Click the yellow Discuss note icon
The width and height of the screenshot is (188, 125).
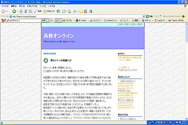pyautogui.click(x=81, y=11)
